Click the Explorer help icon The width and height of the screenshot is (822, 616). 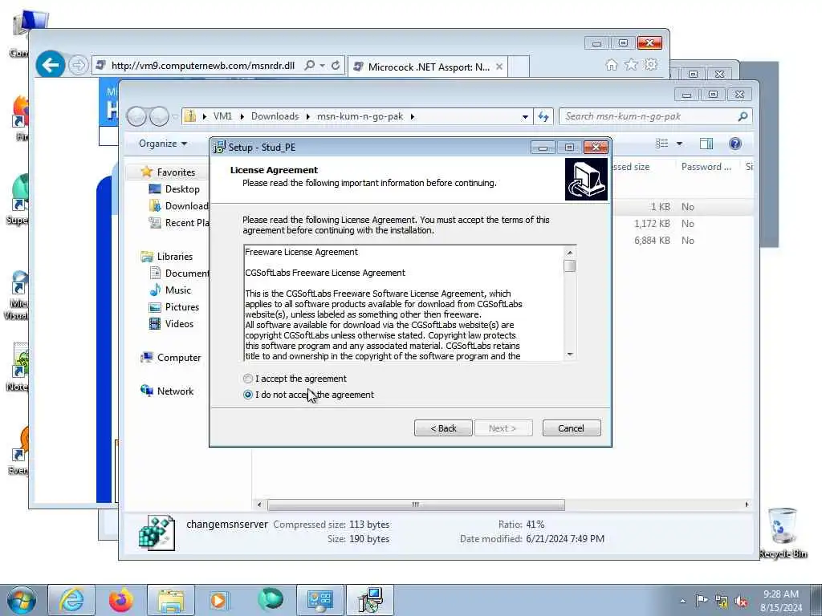click(735, 144)
